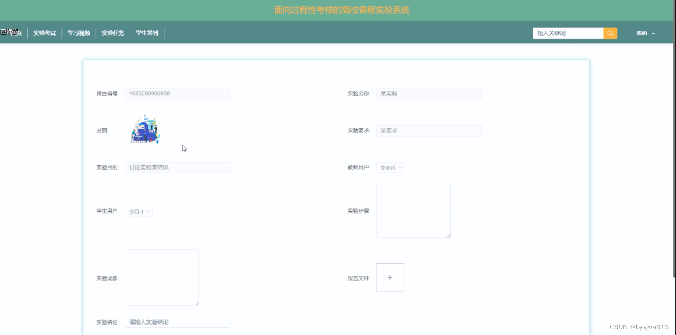Screen dimensions: 676x335
Task: Expand the 学生用户 dropdown showing 李四-1
Action: point(139,212)
